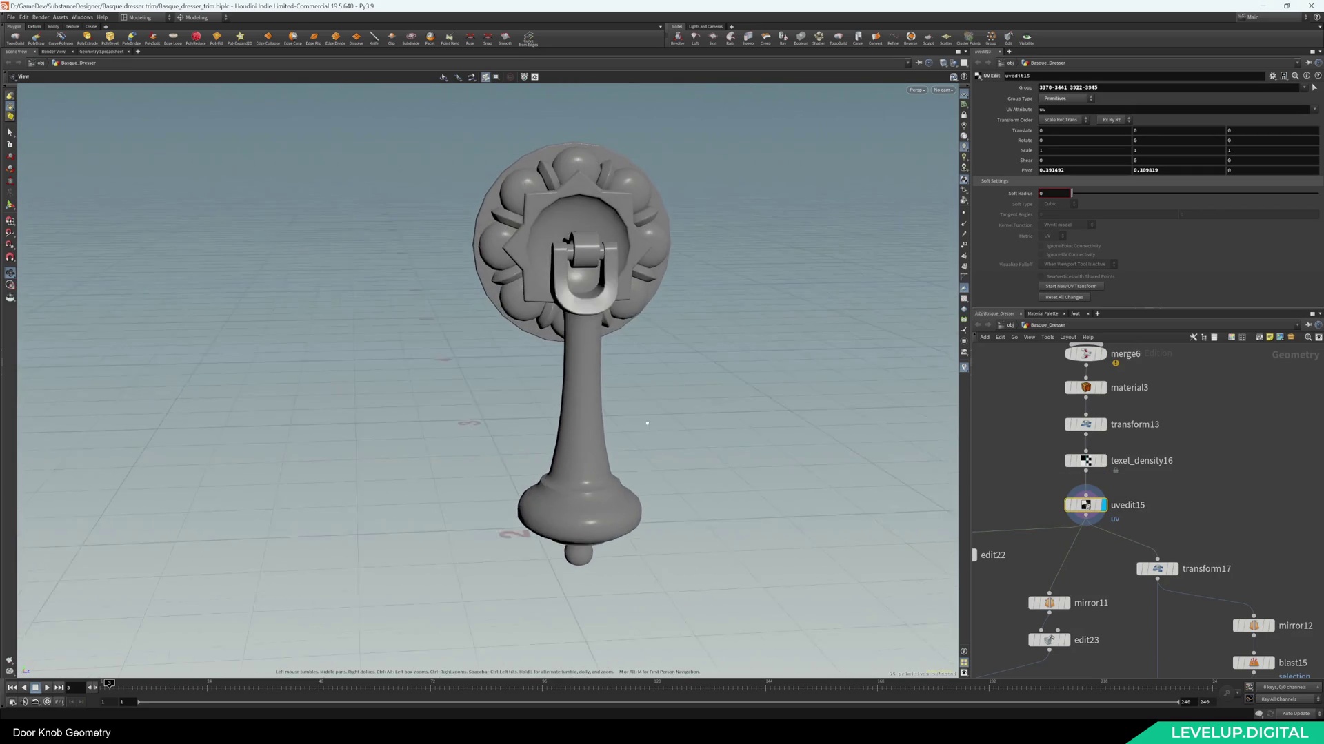Switch to the Material Palette tab
Viewport: 1324px width, 744px height.
[x=1043, y=313]
